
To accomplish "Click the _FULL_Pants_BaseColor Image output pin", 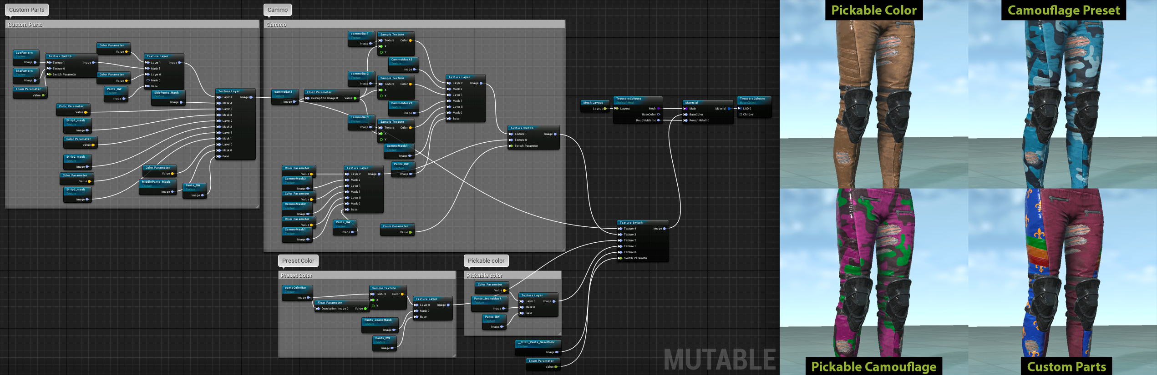I will point(557,352).
